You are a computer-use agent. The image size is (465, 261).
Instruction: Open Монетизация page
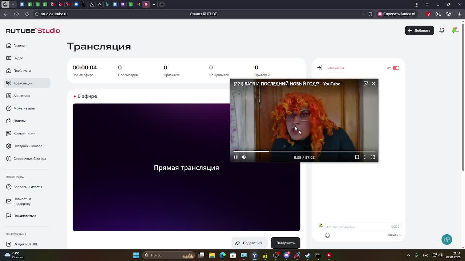click(24, 108)
